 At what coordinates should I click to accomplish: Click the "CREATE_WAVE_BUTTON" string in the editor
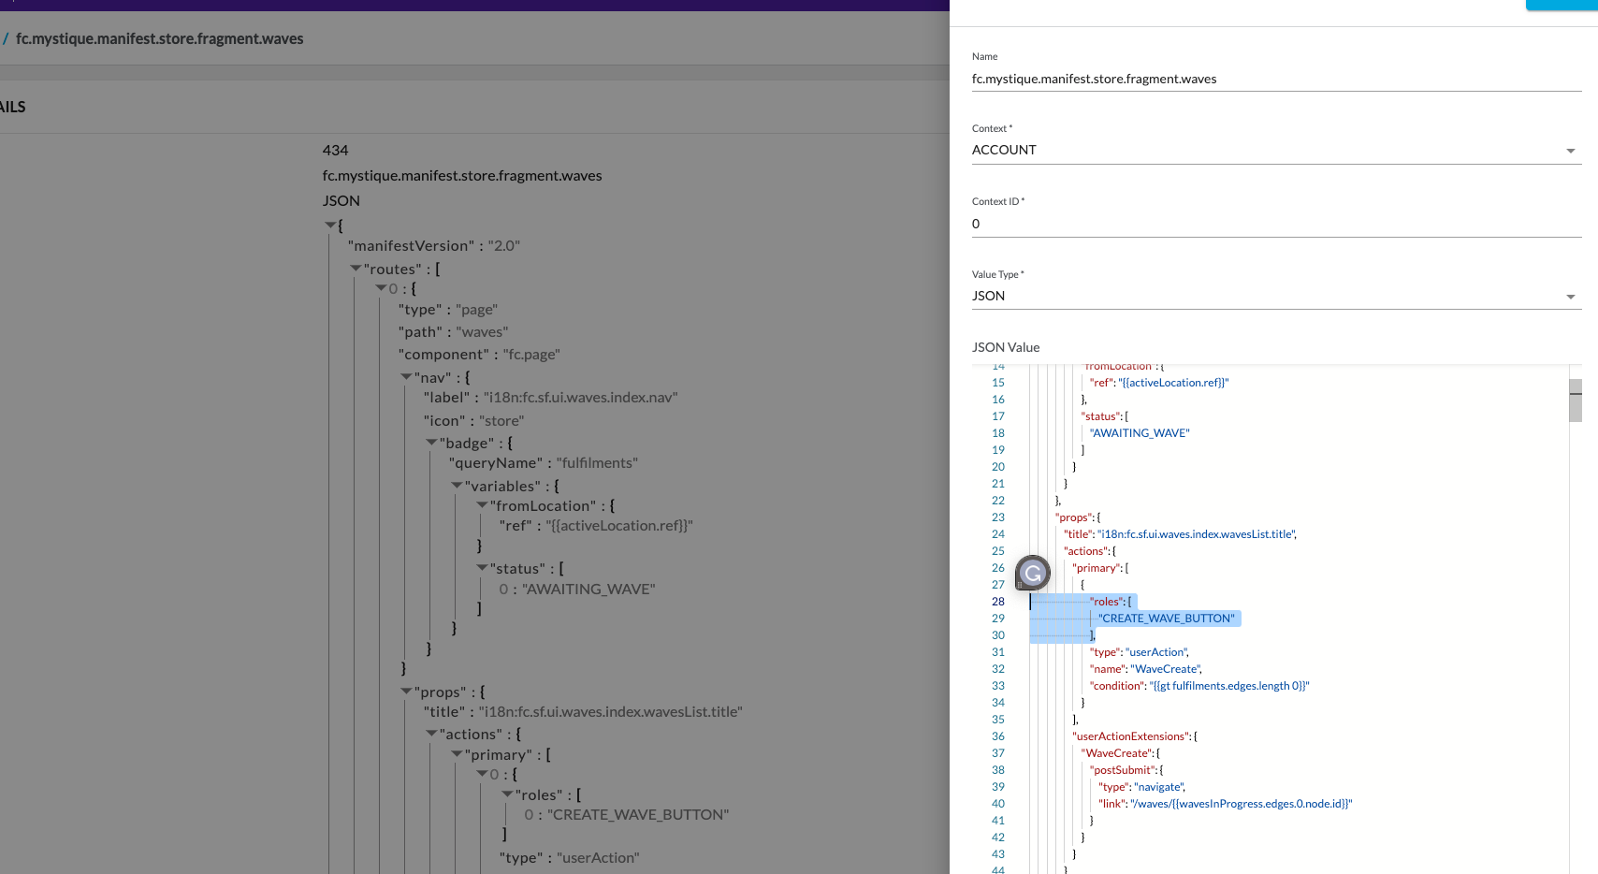1166,619
